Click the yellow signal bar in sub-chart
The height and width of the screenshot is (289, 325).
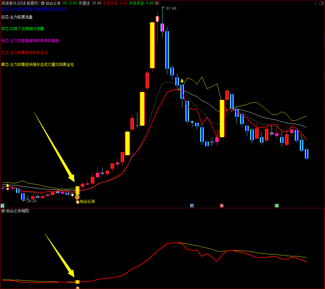pos(77,282)
